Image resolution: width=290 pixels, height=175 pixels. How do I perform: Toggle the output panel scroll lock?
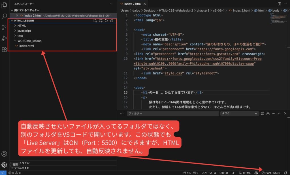(x=268, y=113)
